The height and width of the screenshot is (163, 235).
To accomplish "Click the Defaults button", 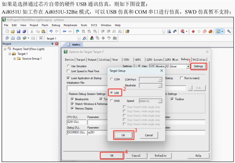I will pyautogui.click(x=161, y=156).
